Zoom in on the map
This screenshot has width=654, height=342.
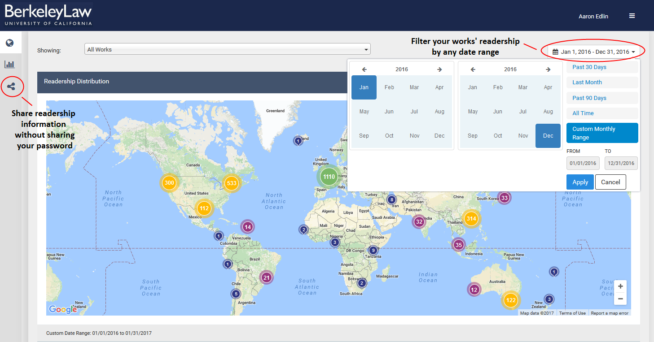coord(620,286)
